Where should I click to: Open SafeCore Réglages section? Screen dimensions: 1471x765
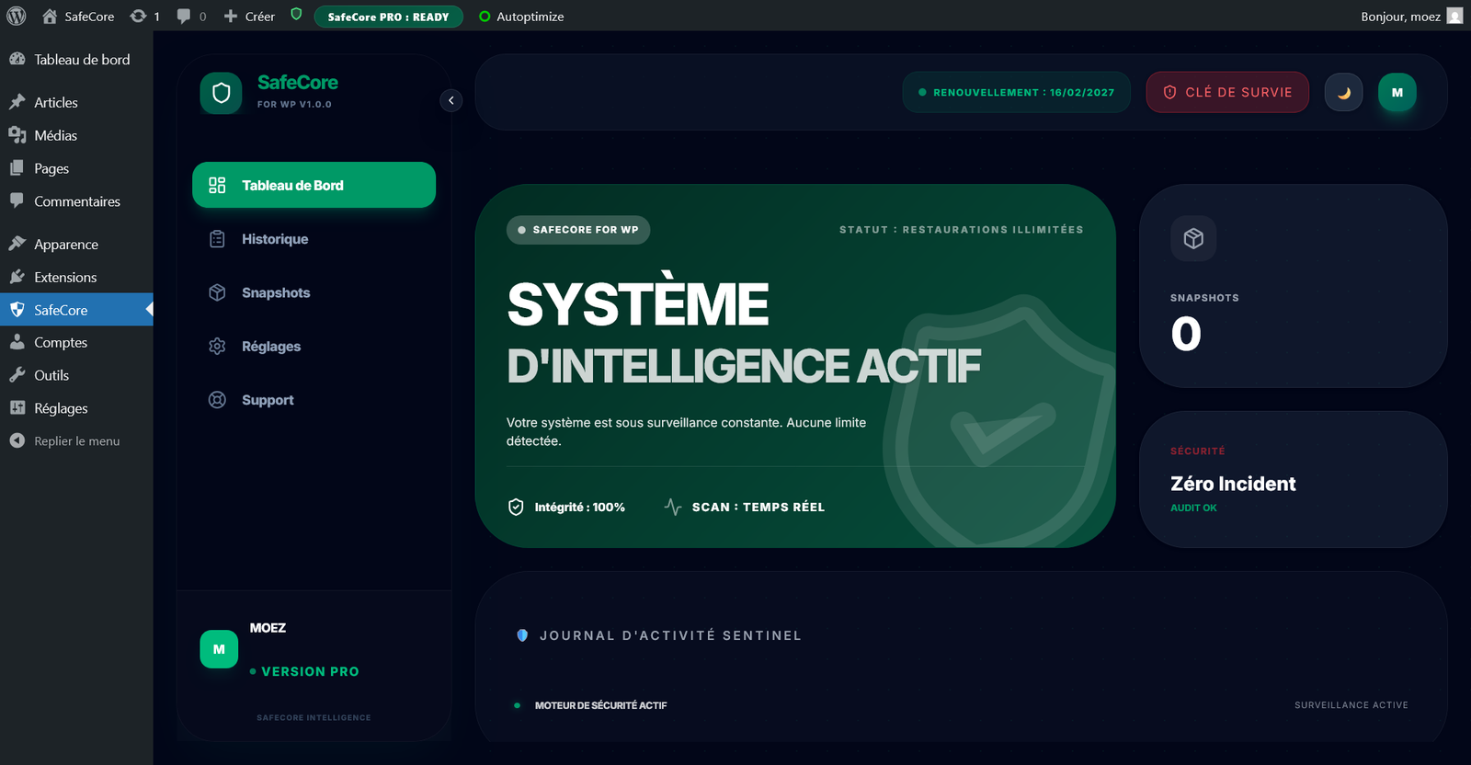pyautogui.click(x=314, y=347)
